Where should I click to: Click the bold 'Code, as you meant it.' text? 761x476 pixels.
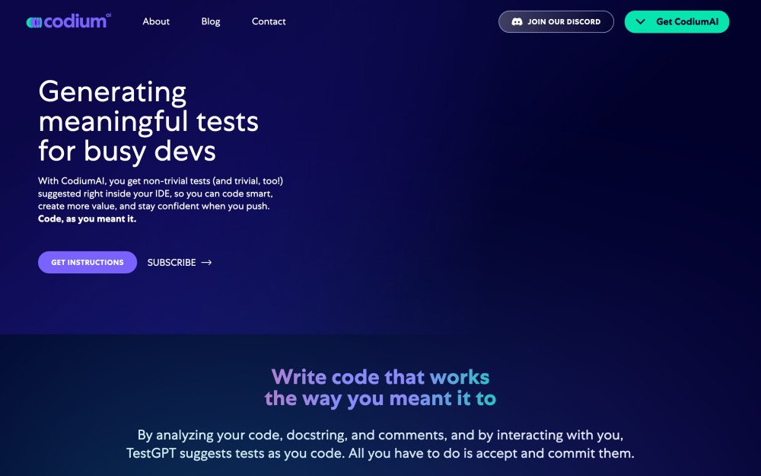point(87,219)
